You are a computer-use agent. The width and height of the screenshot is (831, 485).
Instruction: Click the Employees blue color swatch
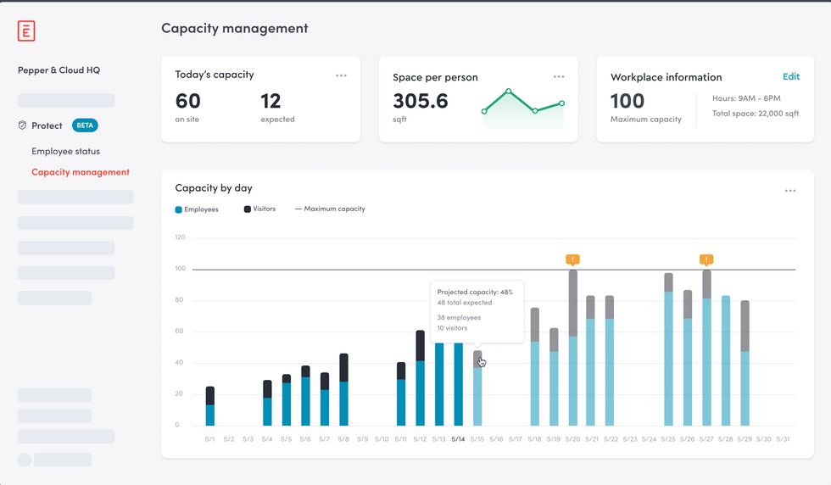click(178, 209)
